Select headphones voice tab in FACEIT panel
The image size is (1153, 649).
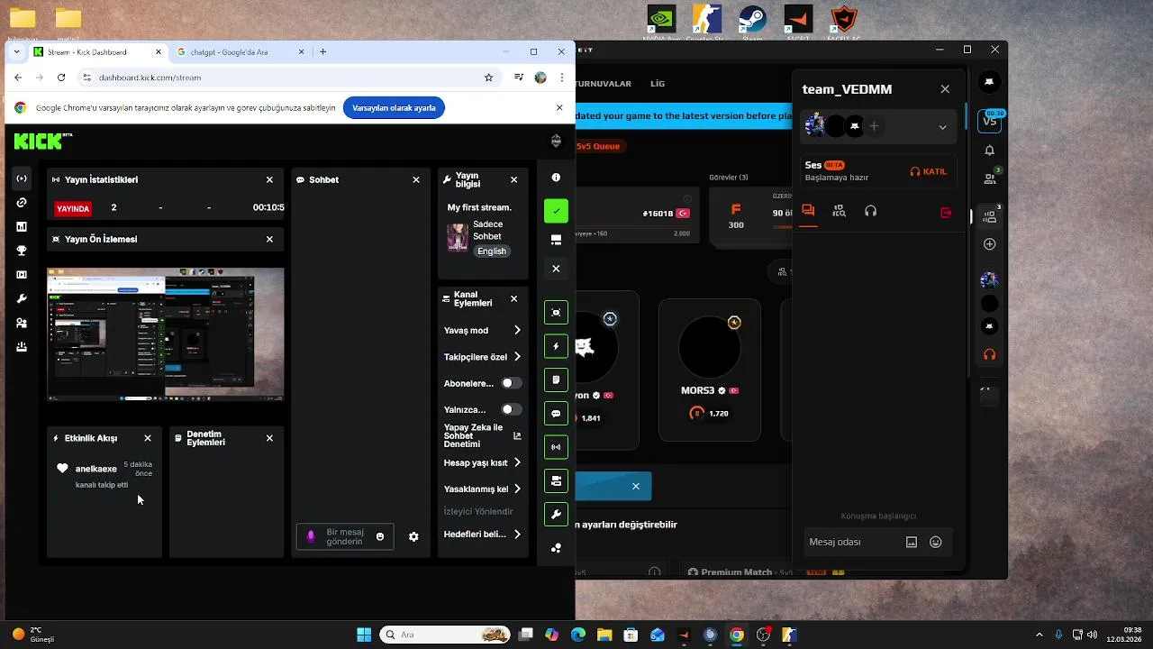point(870,211)
